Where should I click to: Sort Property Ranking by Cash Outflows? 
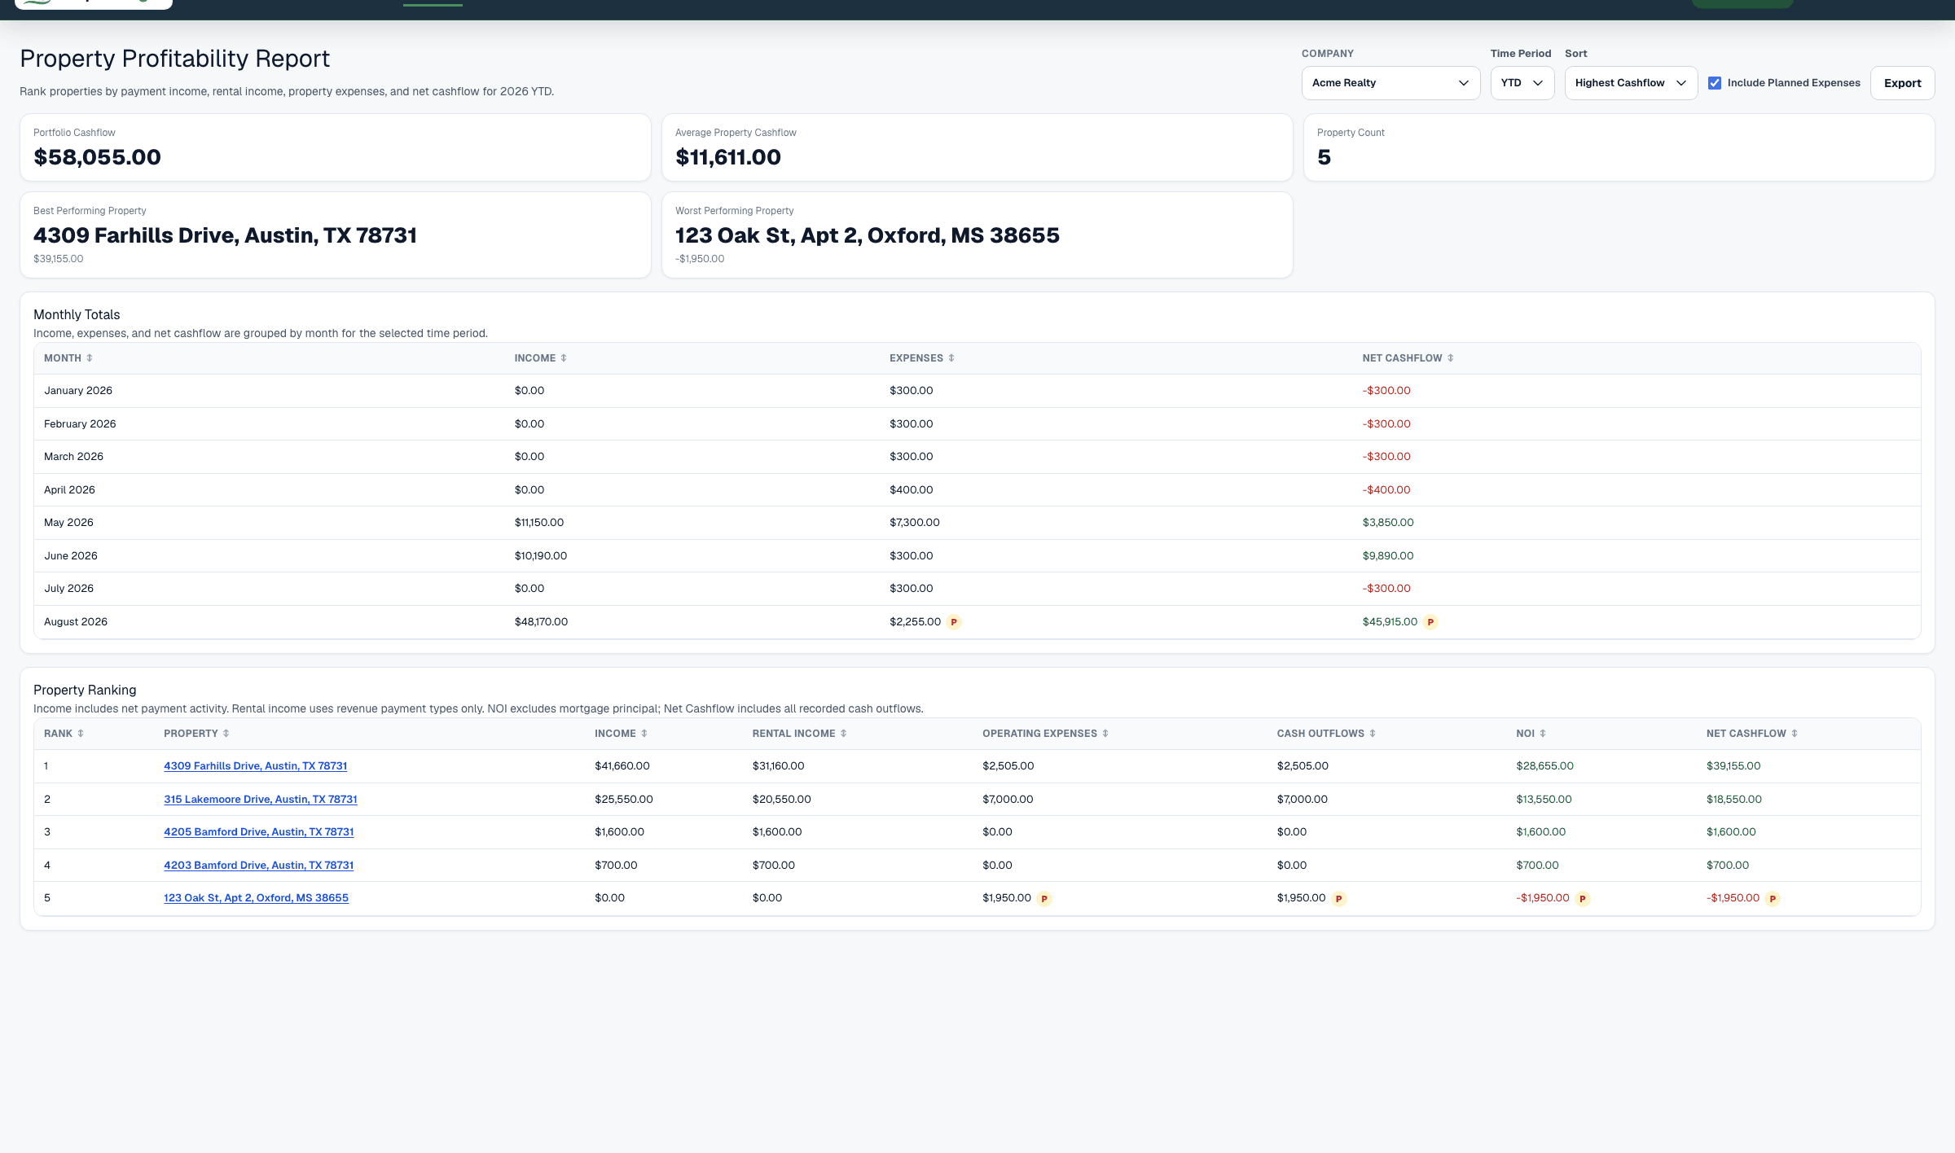coord(1326,734)
